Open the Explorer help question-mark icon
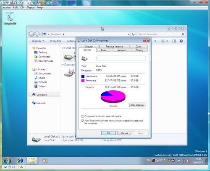Screen dimensions: 210x171 (x=181, y=41)
